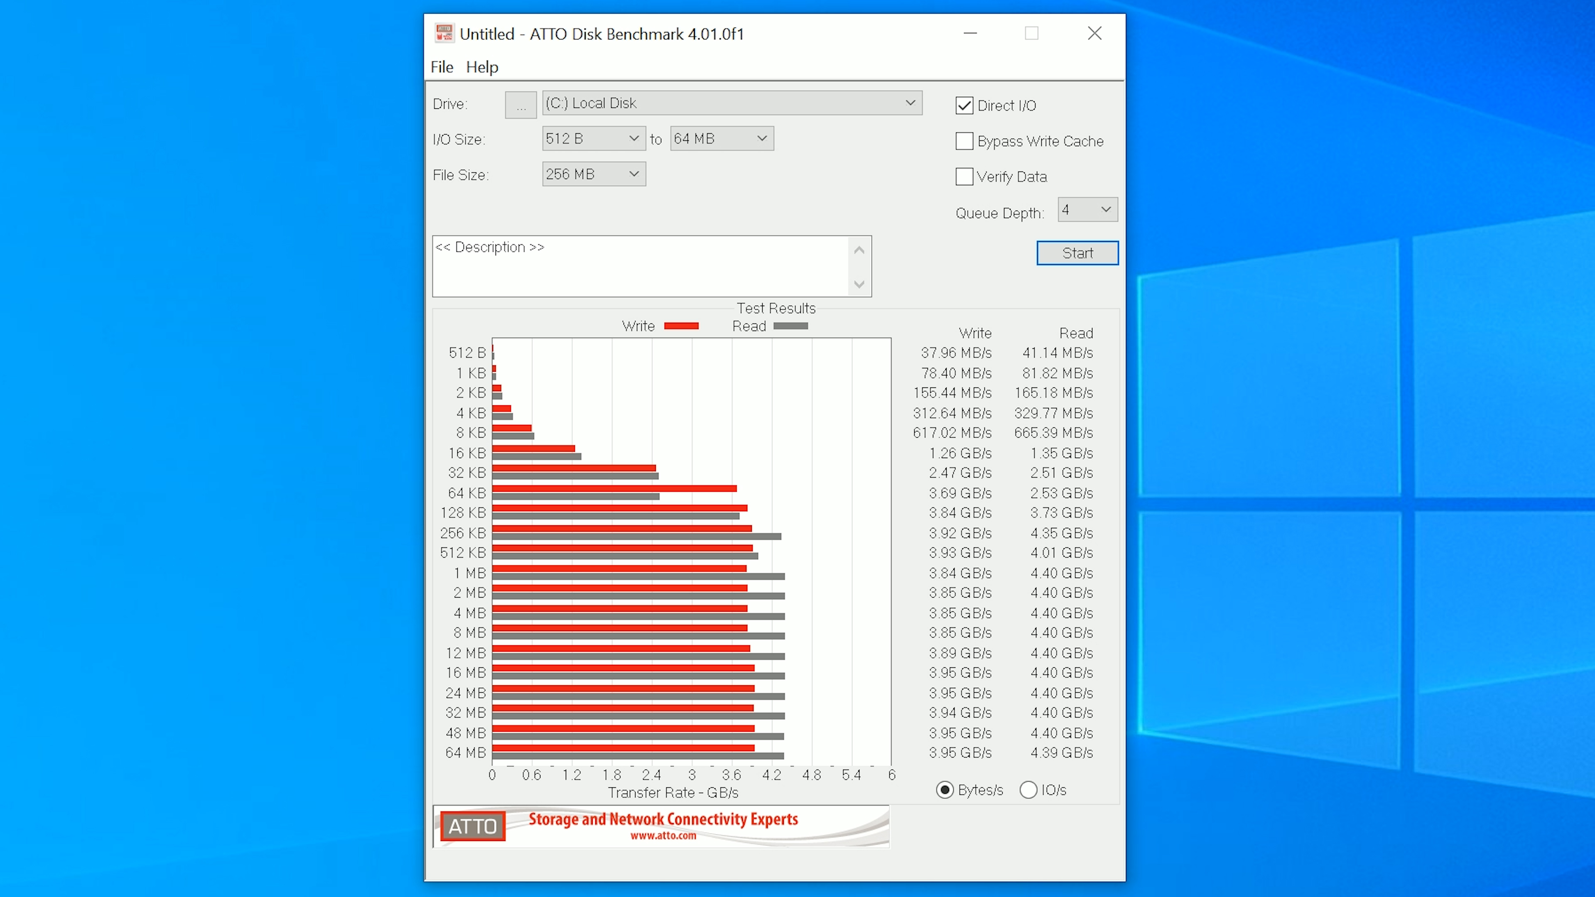Image resolution: width=1595 pixels, height=897 pixels.
Task: Click the read value 4.01 GB/s
Action: pyautogui.click(x=1061, y=553)
